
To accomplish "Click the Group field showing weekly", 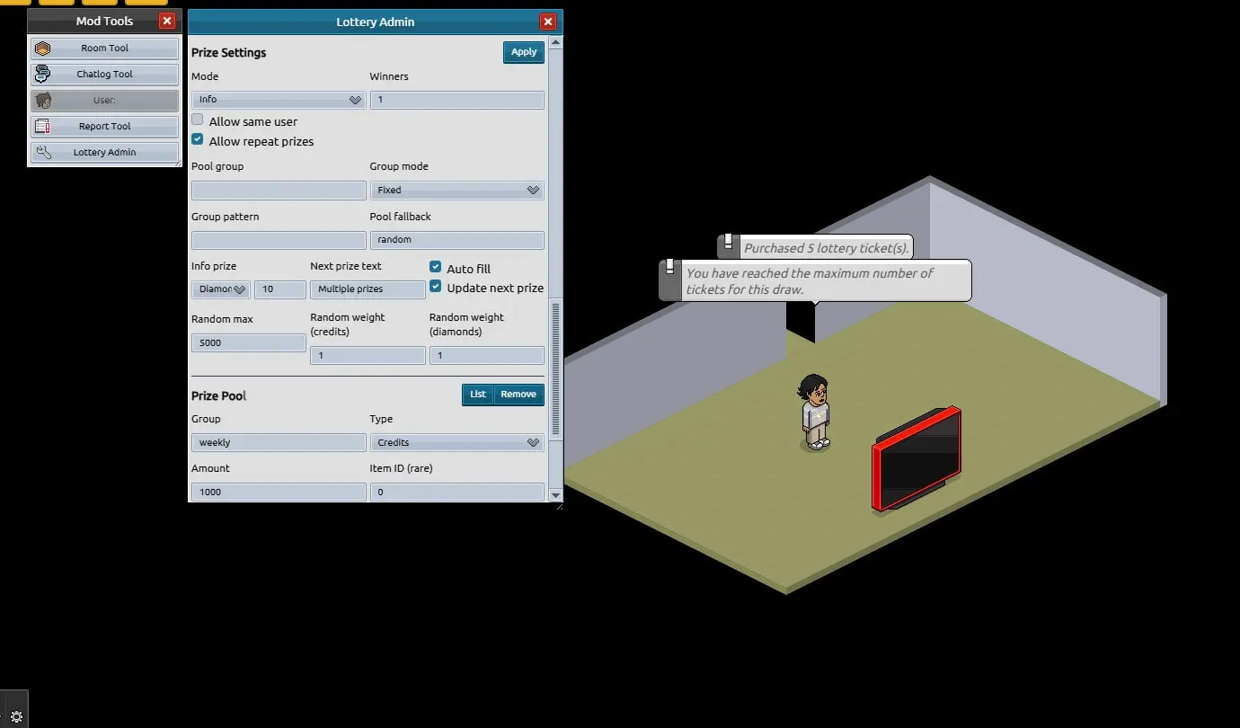I will click(279, 443).
